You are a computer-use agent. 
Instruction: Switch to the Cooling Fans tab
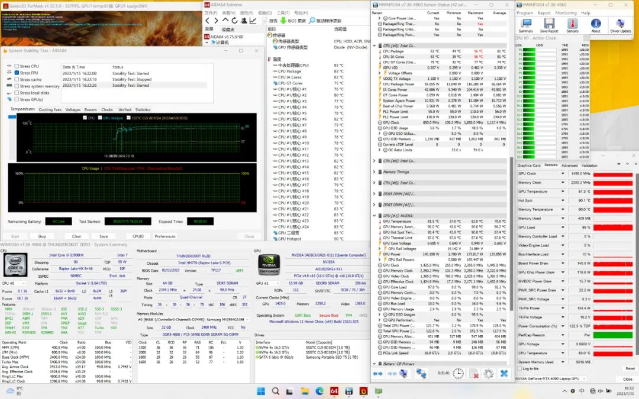(x=50, y=109)
